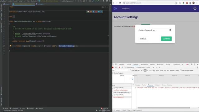Screen dimensions: 199x112
Task: Open the TODO tool window in the IDE
Action: 23,108
